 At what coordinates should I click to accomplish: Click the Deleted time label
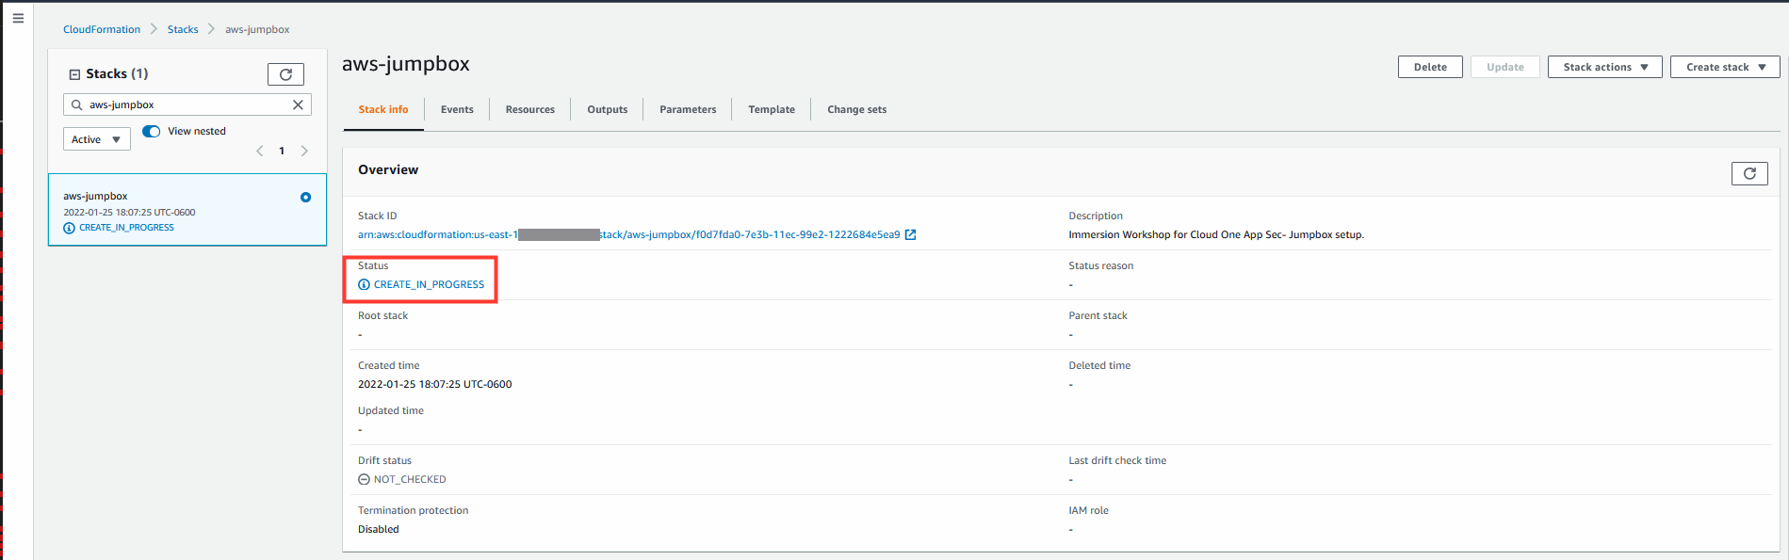coord(1099,365)
